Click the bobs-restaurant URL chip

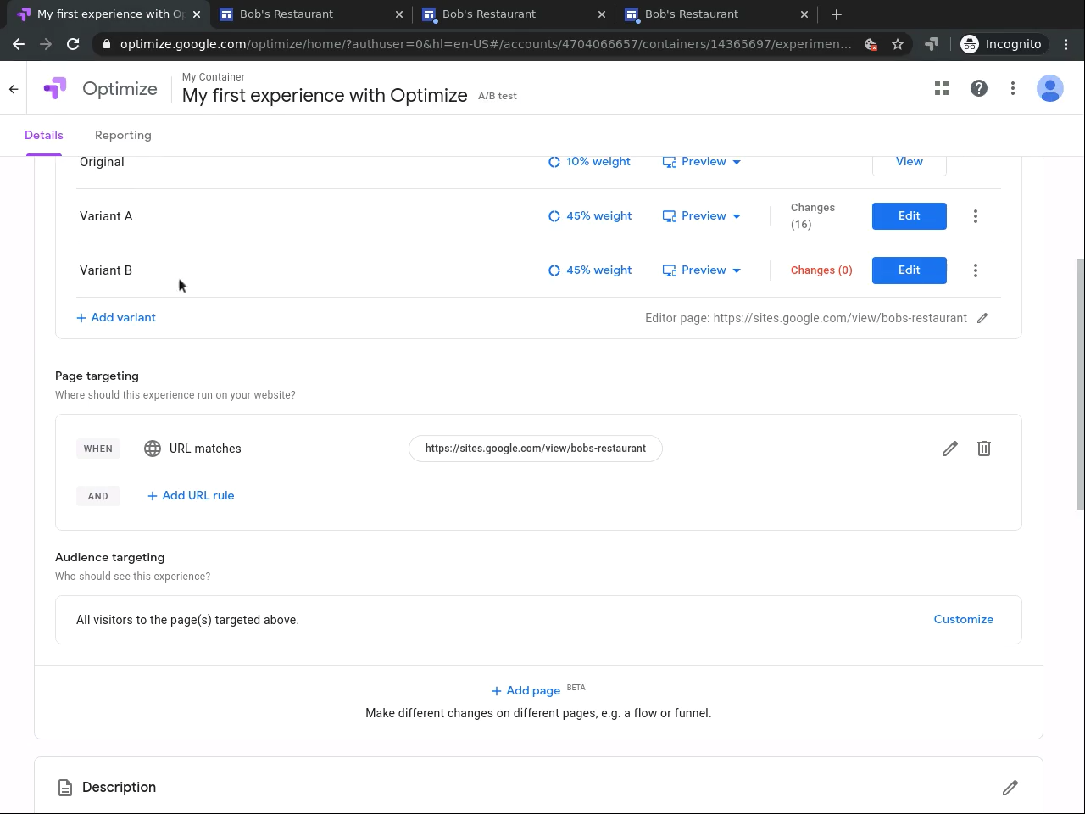[x=536, y=449]
